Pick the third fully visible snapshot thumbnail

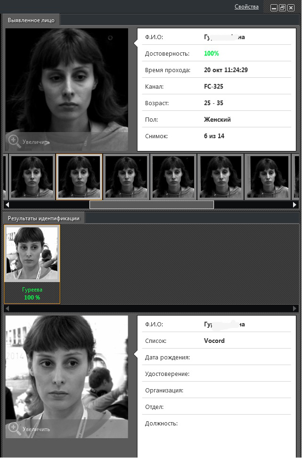[x=126, y=176]
